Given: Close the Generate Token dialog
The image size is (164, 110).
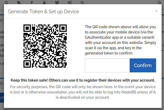Looking at the screenshot, I should pyautogui.click(x=156, y=11).
